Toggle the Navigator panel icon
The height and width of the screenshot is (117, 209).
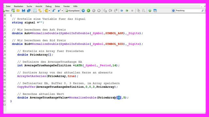pyautogui.click(x=35, y=11)
